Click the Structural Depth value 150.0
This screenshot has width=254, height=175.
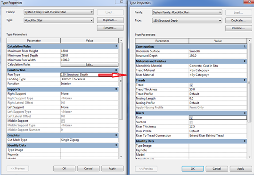218,56
